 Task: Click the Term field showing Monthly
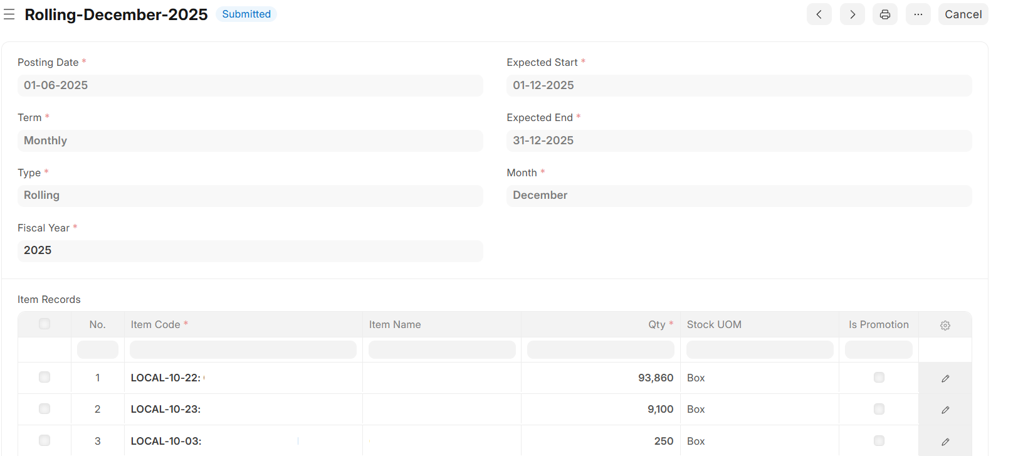tap(250, 141)
